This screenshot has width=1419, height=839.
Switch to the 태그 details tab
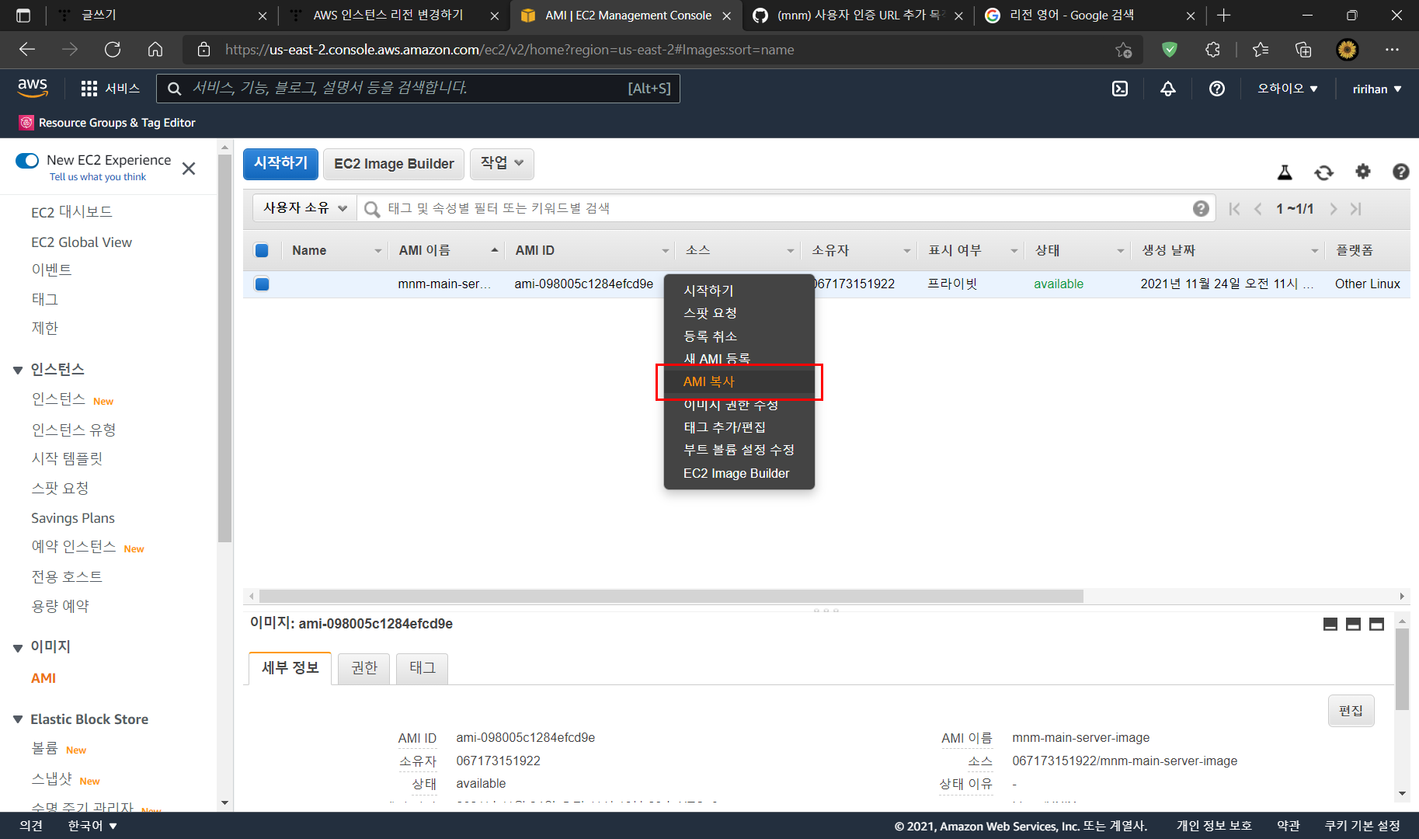(423, 668)
